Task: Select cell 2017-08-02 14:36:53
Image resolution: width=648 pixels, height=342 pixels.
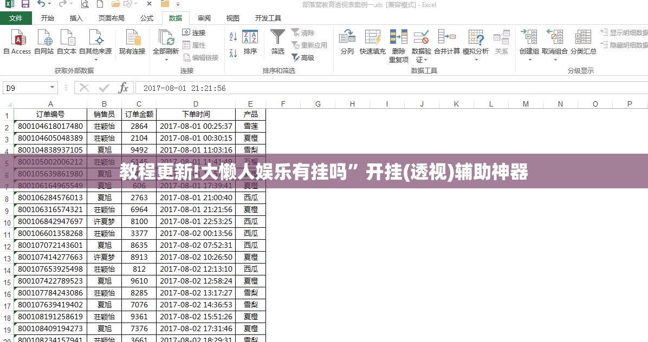Action: point(196,305)
